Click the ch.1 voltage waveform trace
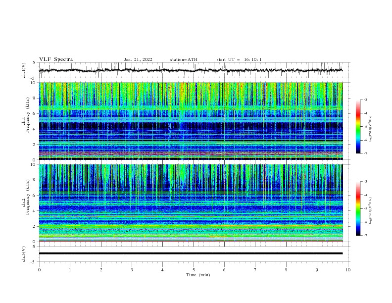This screenshot has width=392, height=303. click(x=191, y=70)
